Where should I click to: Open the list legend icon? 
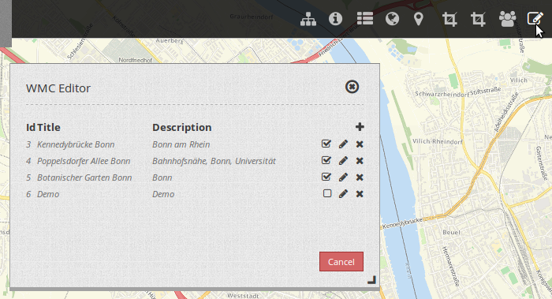pyautogui.click(x=365, y=18)
